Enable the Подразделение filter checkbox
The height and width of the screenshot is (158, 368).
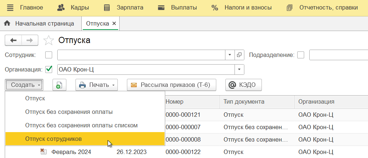301,55
